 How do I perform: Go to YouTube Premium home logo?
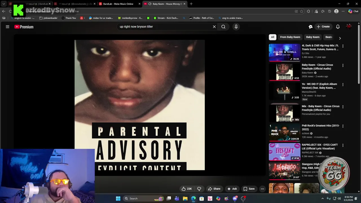[x=24, y=27]
